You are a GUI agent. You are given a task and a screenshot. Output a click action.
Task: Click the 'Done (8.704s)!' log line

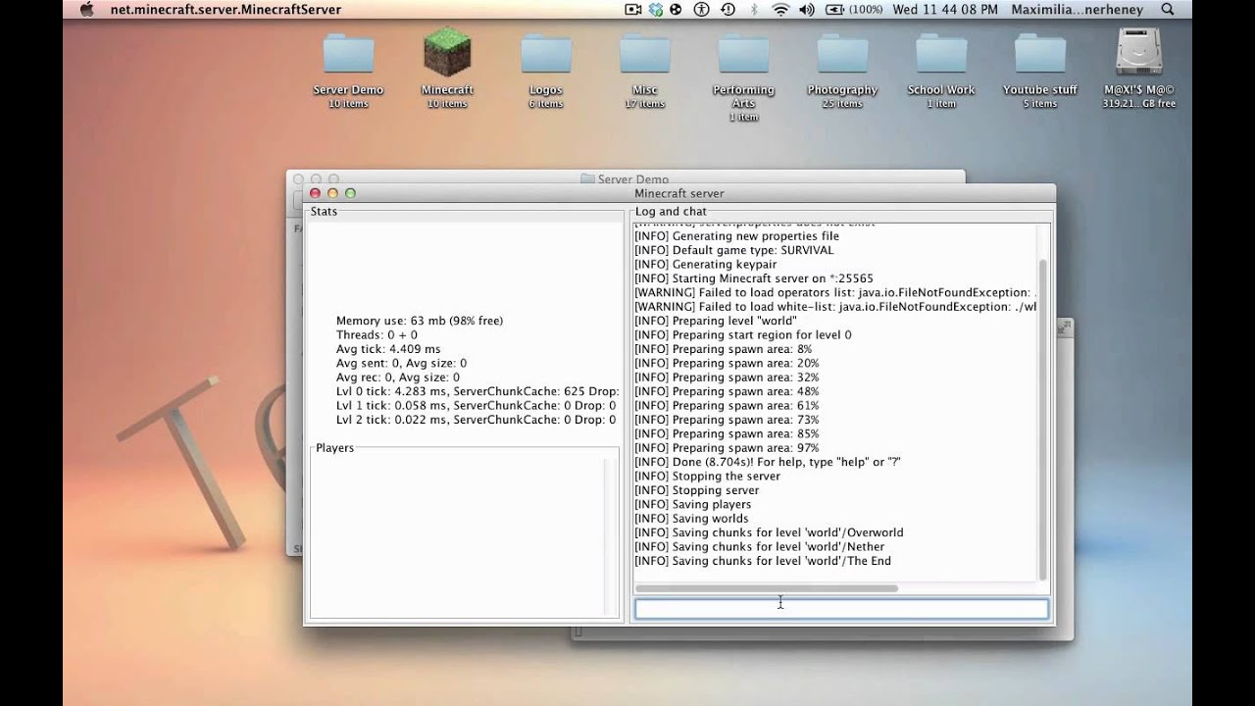coord(768,462)
